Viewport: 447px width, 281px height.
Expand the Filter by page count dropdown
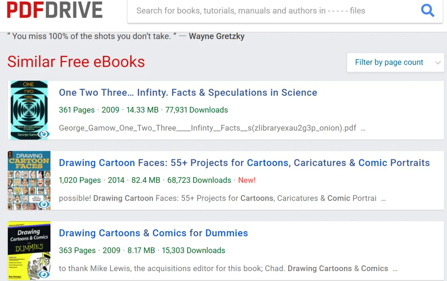(395, 62)
